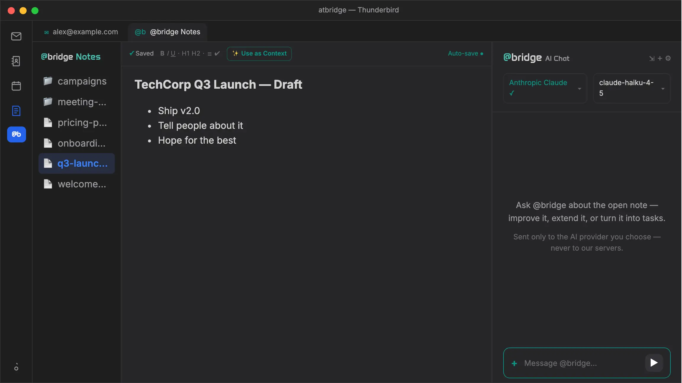This screenshot has height=383, width=682.
Task: Apply Bold formatting in the note toolbar
Action: click(162, 53)
